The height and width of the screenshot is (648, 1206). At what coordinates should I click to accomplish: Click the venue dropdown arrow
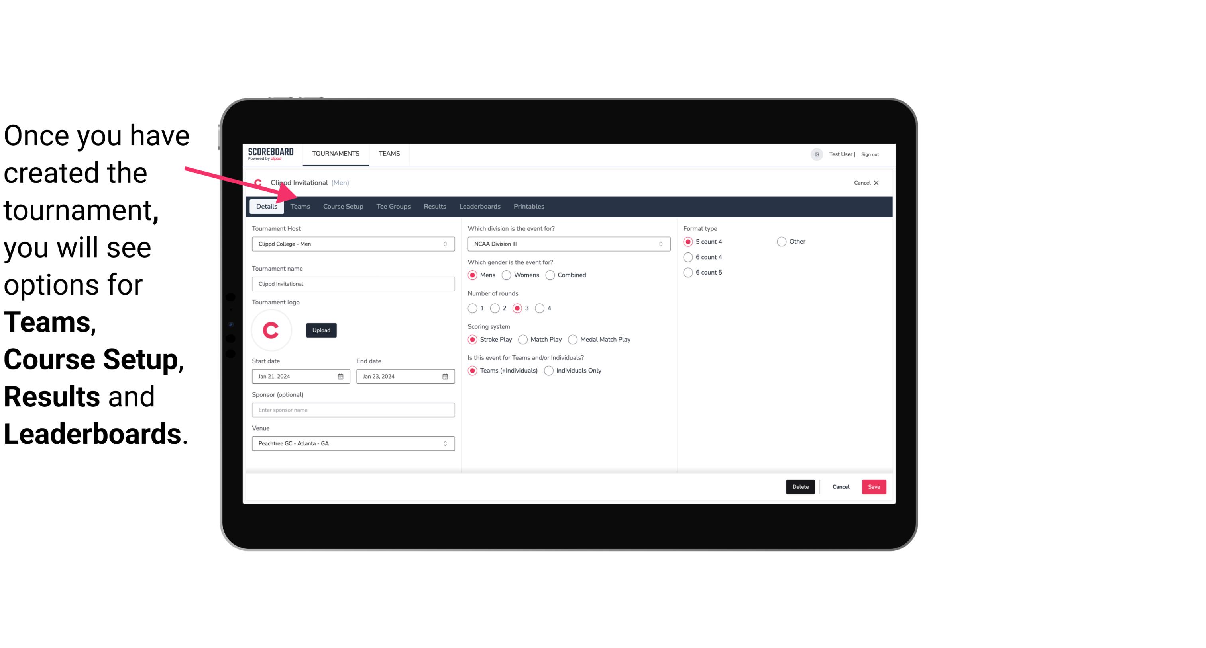446,443
